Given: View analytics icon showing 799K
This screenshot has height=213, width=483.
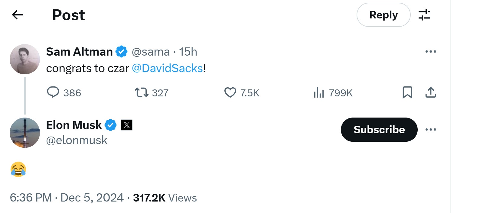Looking at the screenshot, I should [x=319, y=92].
